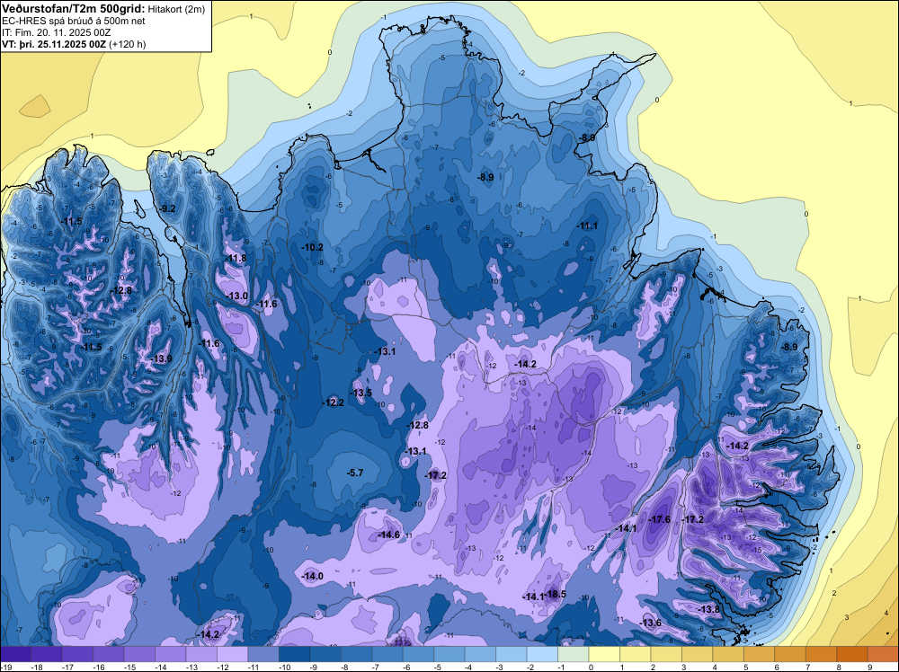Click the -13.5 temperature label
This screenshot has height=672, width=899.
tap(361, 393)
